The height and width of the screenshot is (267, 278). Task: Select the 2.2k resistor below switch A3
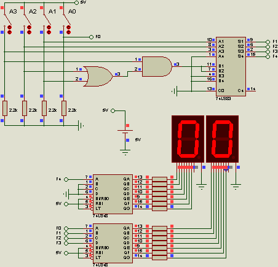(x=5, y=108)
